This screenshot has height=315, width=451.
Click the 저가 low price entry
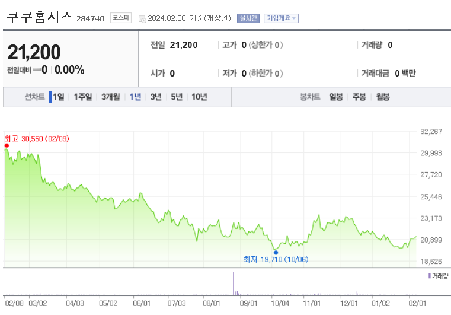point(252,74)
